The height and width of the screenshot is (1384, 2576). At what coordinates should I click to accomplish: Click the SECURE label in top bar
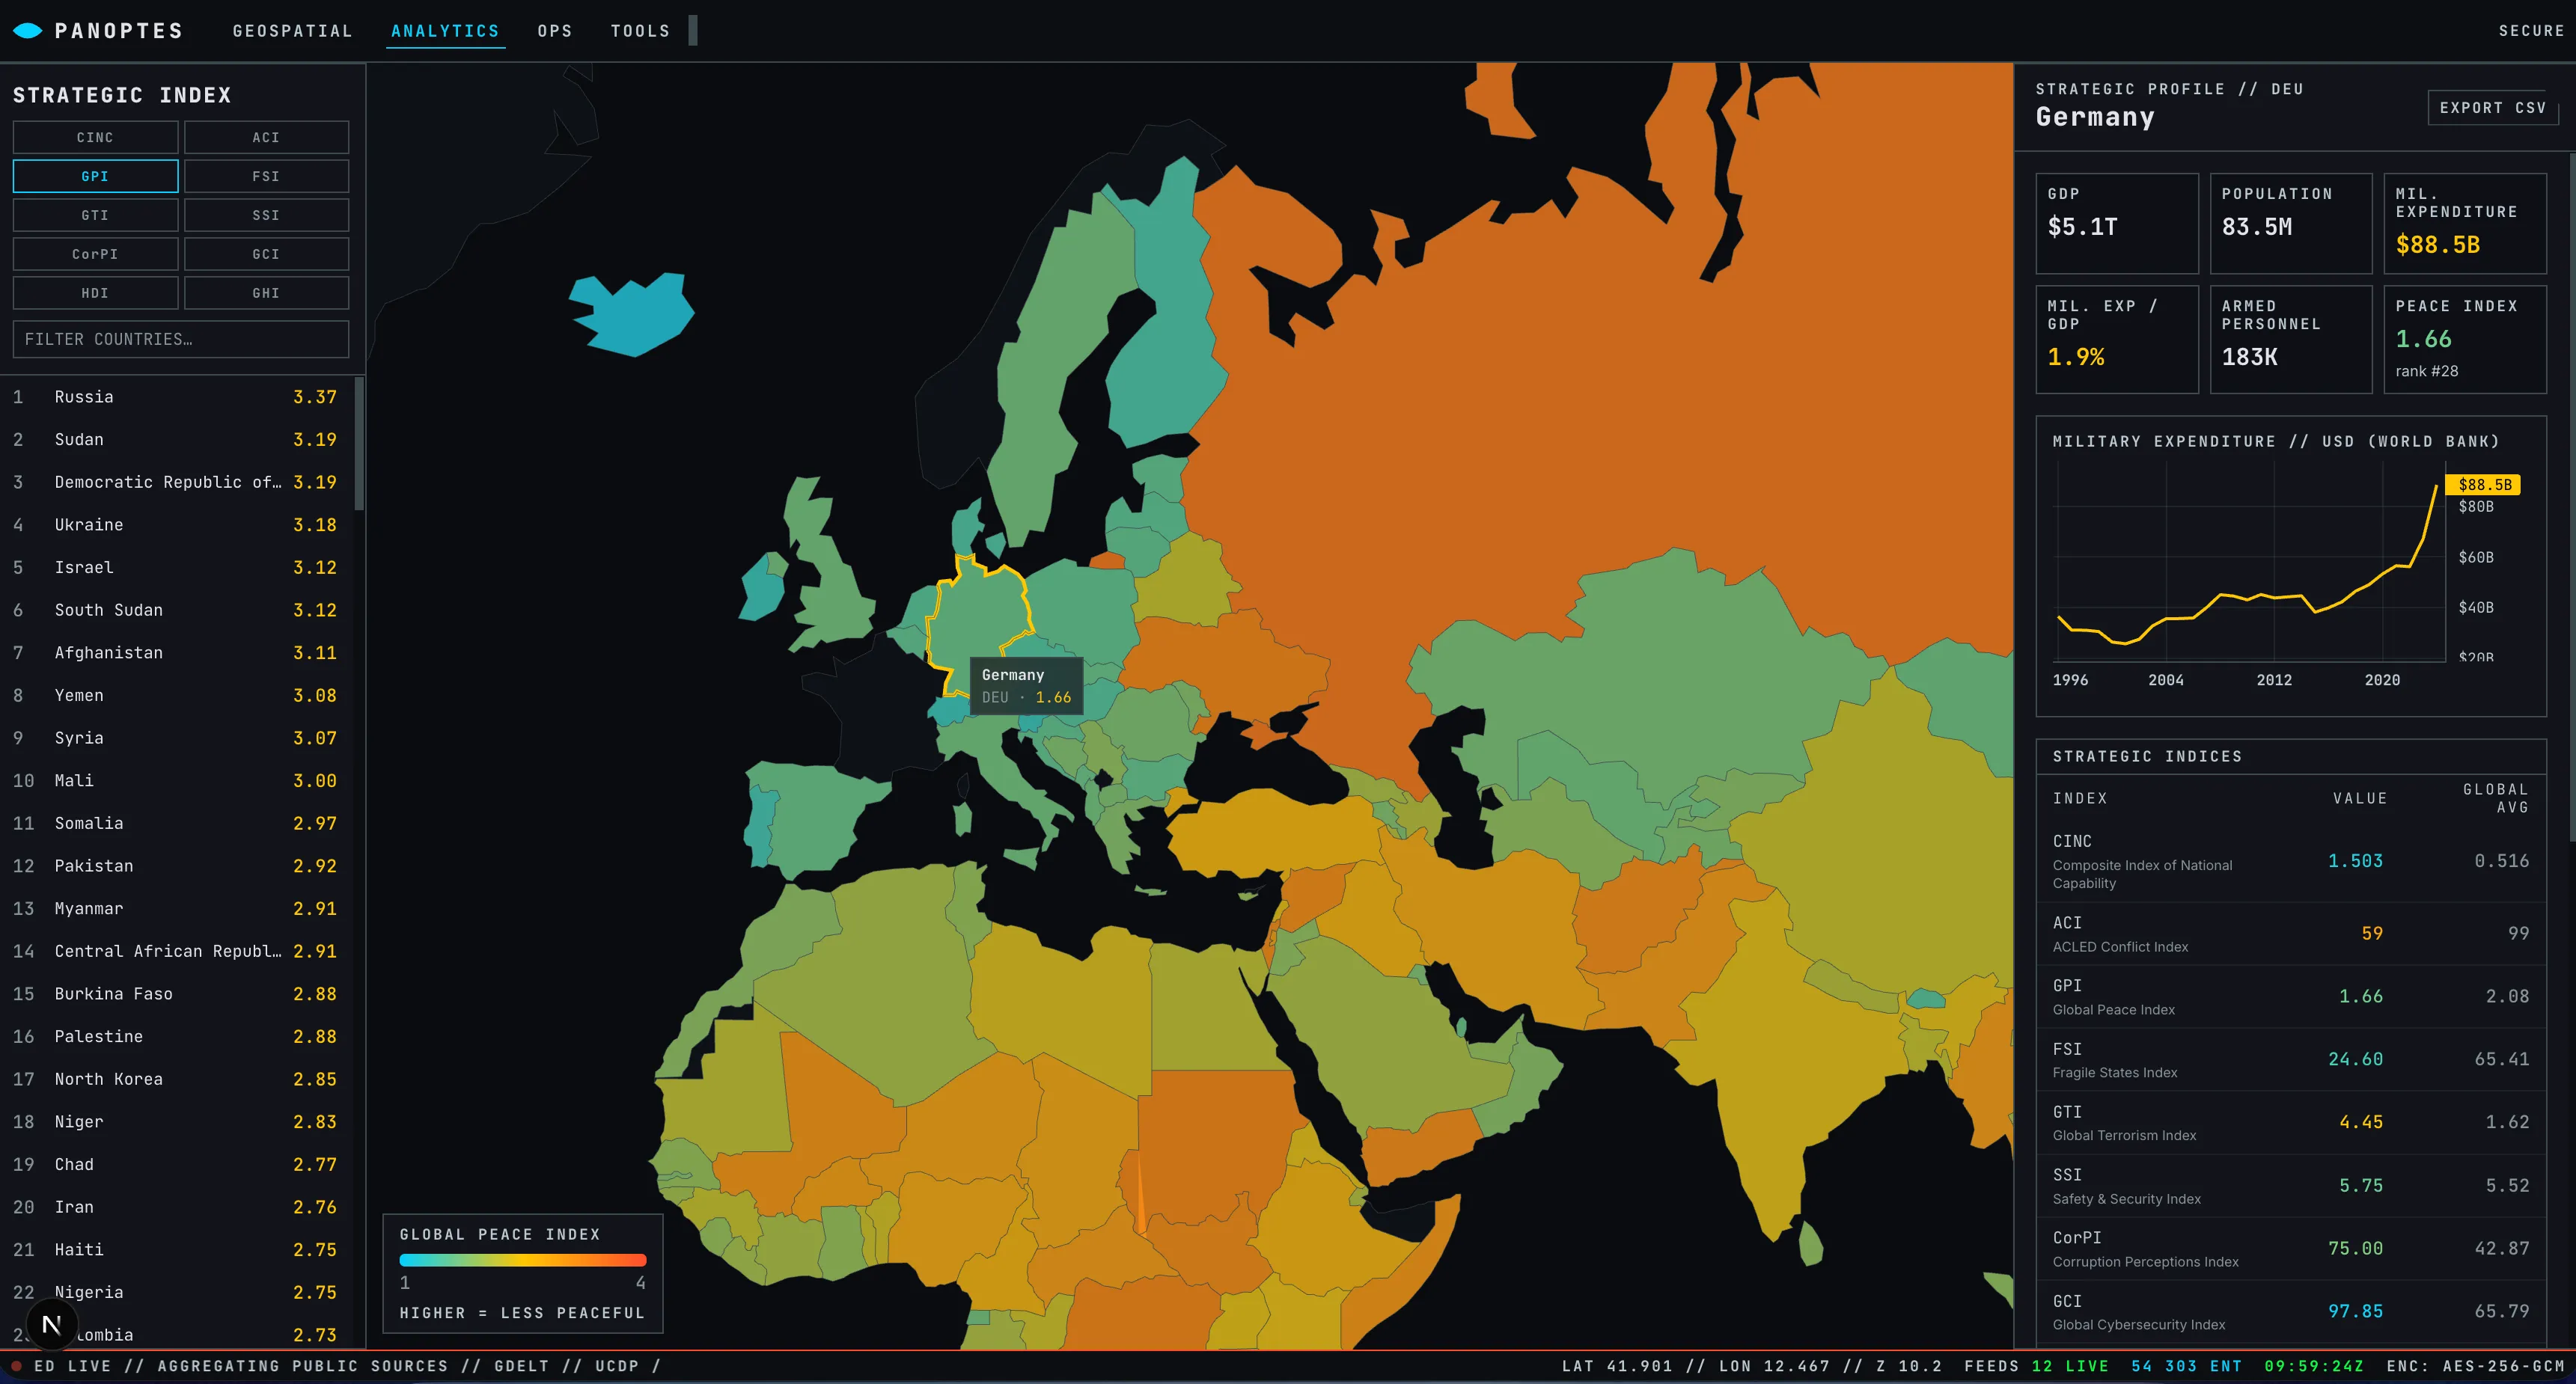pos(2531,31)
